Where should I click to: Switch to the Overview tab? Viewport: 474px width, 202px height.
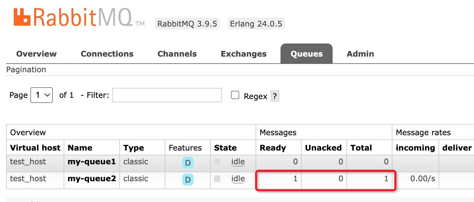click(36, 54)
